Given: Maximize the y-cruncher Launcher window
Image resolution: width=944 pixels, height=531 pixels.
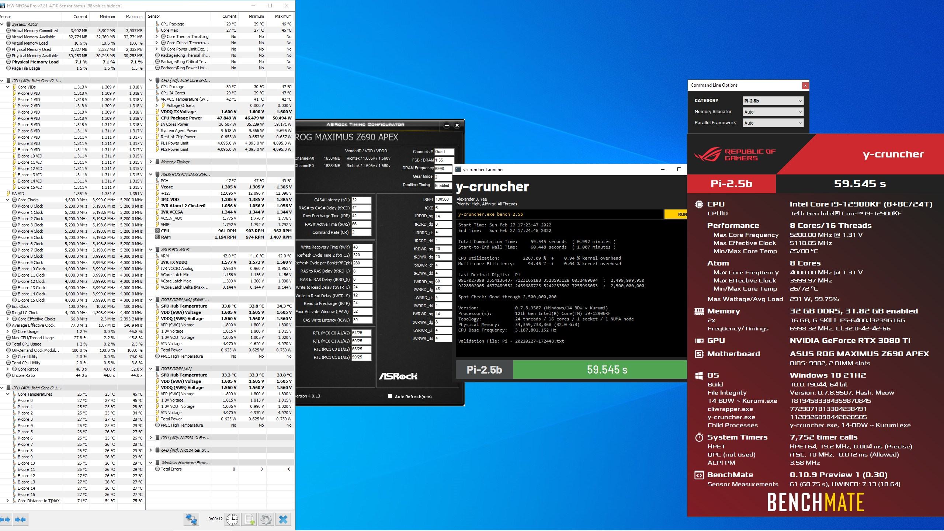Looking at the screenshot, I should click(679, 170).
